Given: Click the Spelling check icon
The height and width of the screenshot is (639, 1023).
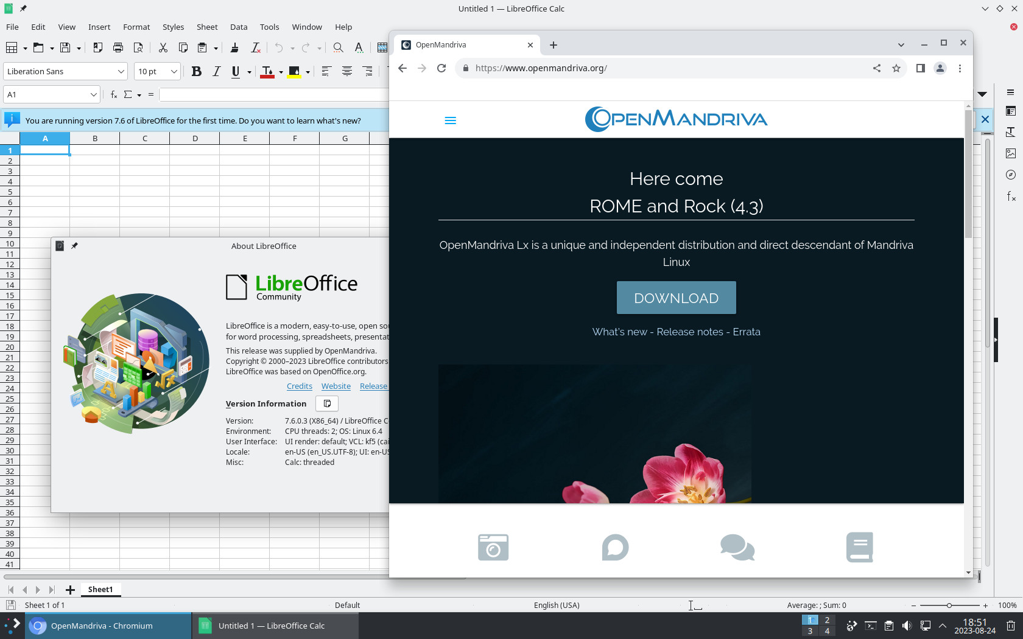Looking at the screenshot, I should pos(359,47).
